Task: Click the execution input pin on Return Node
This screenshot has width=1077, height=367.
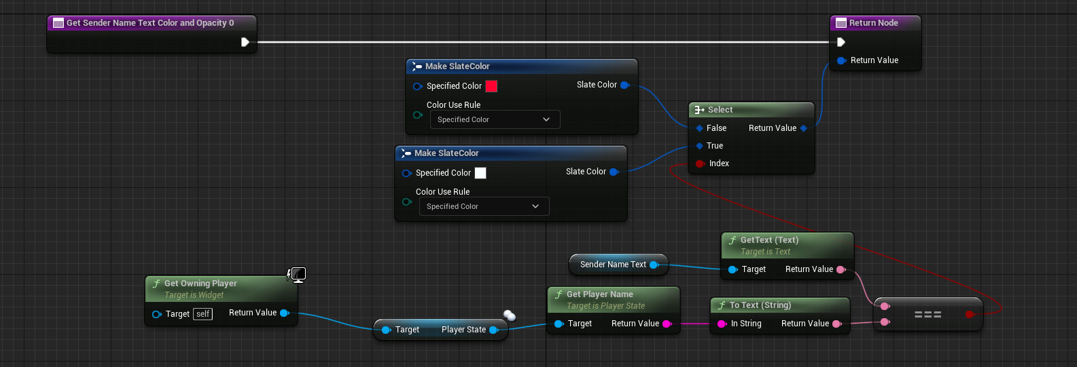Action: tap(841, 42)
